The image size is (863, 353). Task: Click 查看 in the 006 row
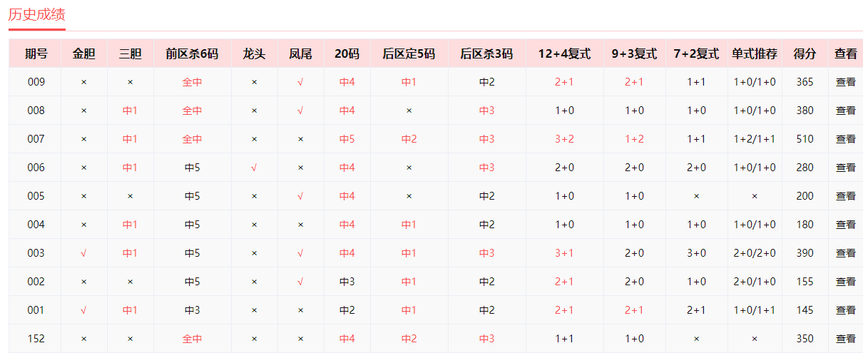(x=845, y=168)
